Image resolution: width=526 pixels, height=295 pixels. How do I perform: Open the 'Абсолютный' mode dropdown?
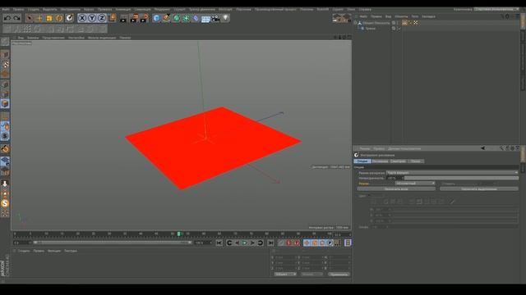415,184
